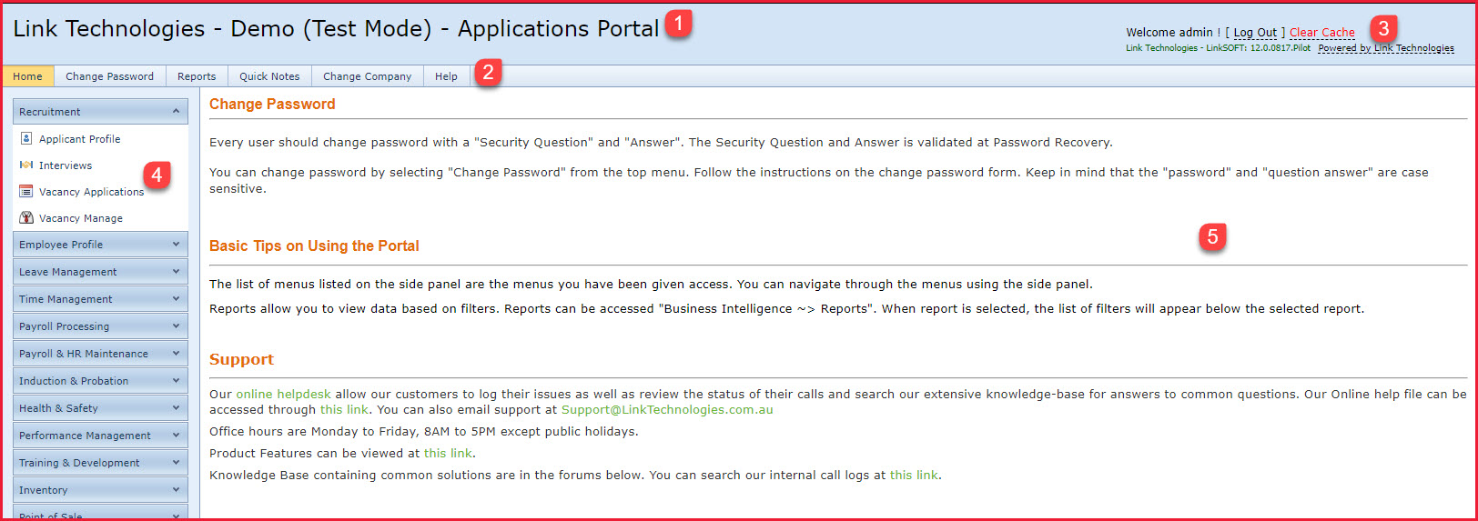Expand the Employee Profile section
Image resolution: width=1478 pixels, height=521 pixels.
click(x=176, y=245)
